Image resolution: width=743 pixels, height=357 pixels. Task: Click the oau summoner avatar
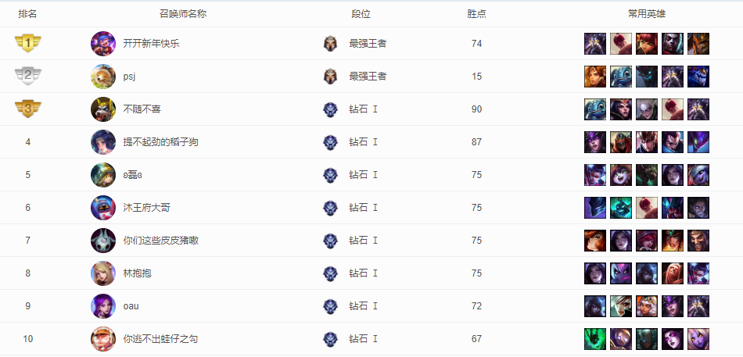coord(103,306)
